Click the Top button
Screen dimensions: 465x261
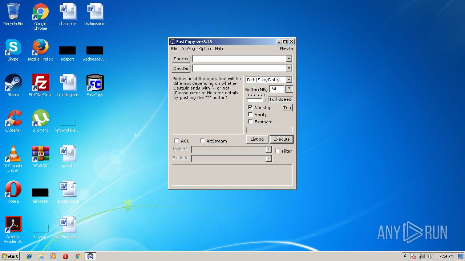pyautogui.click(x=287, y=108)
